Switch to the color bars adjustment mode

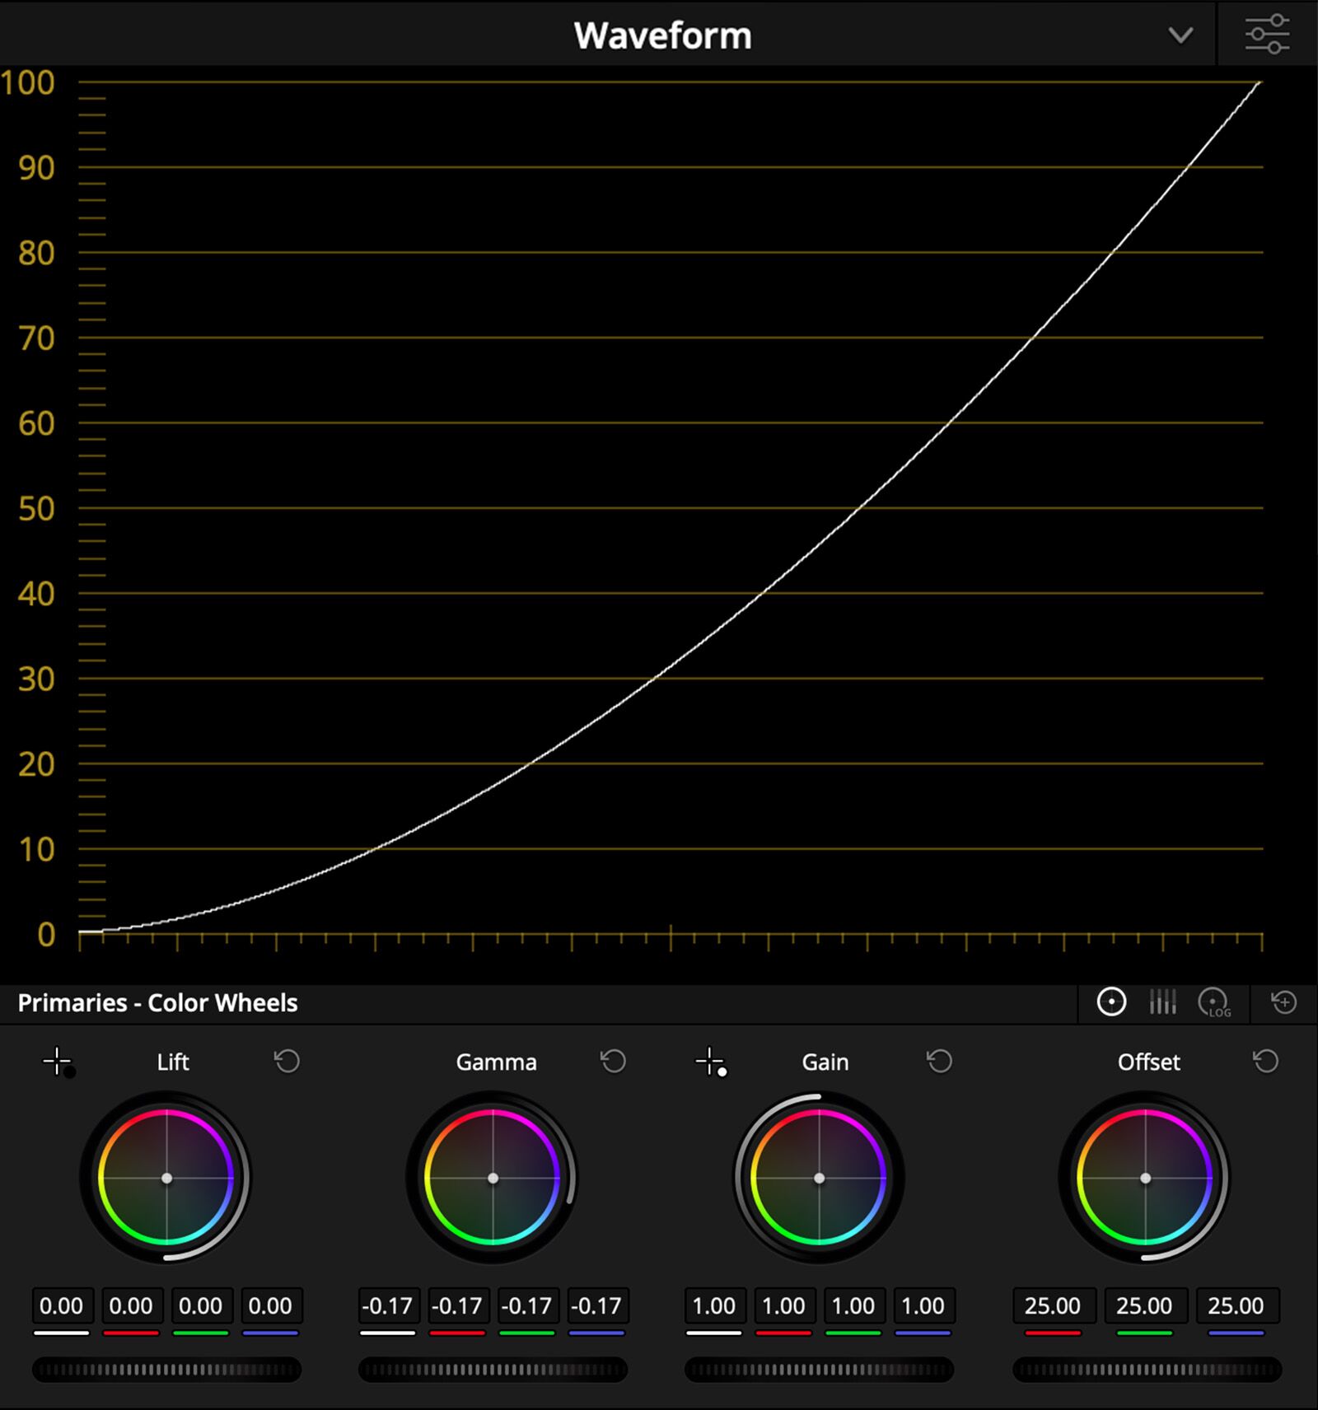point(1161,1002)
